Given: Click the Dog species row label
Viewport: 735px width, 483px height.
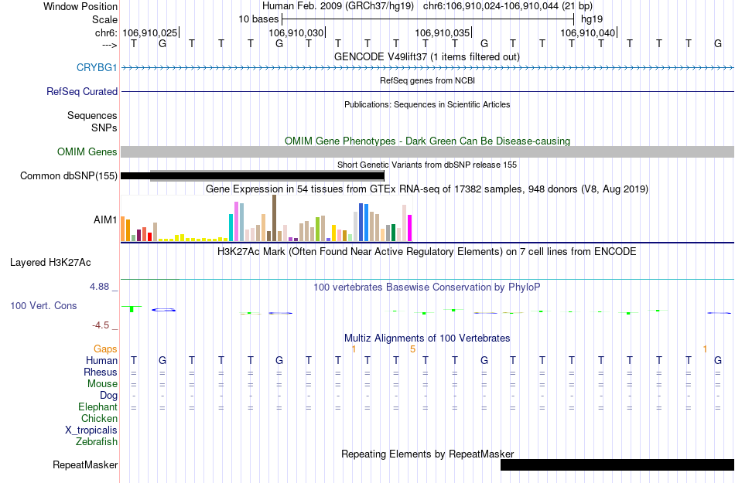Looking at the screenshot, I should (x=108, y=396).
